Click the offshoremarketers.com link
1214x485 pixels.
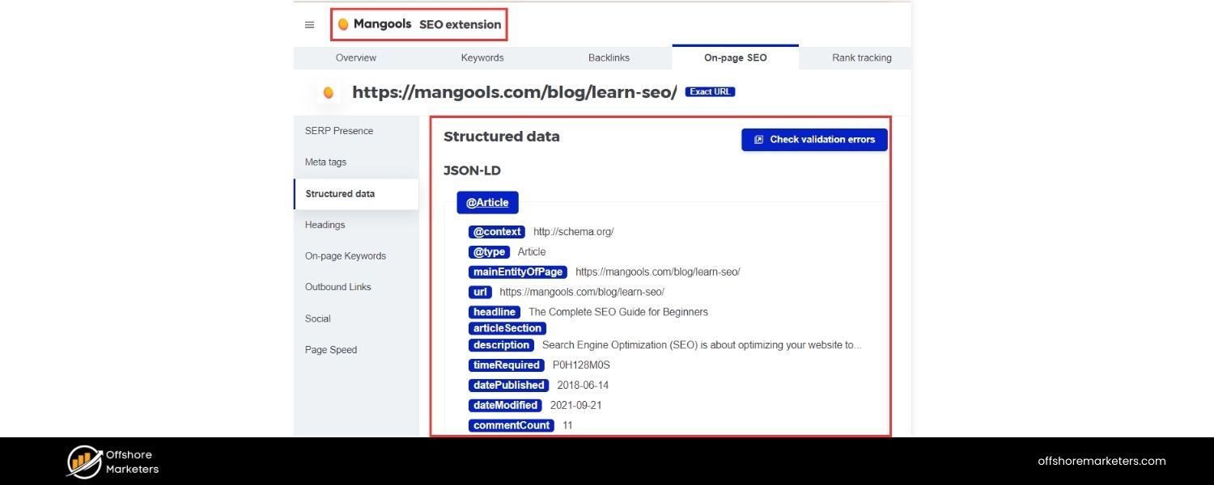pos(1102,462)
